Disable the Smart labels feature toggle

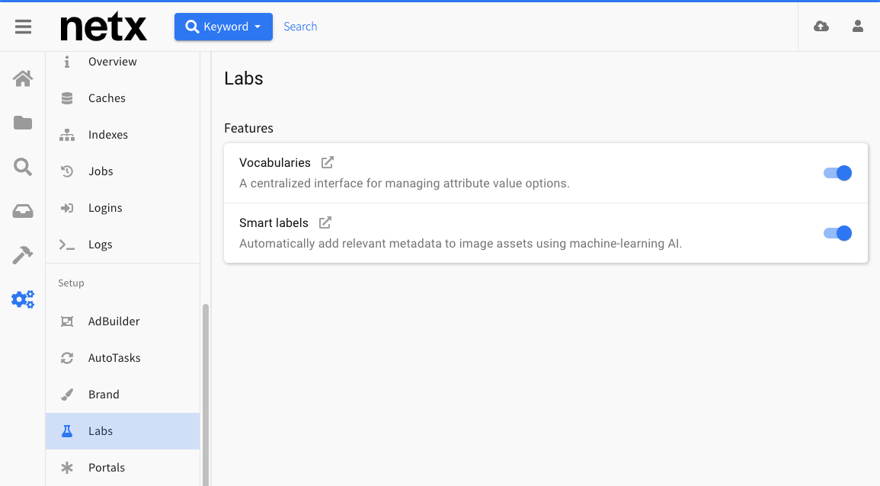point(837,233)
